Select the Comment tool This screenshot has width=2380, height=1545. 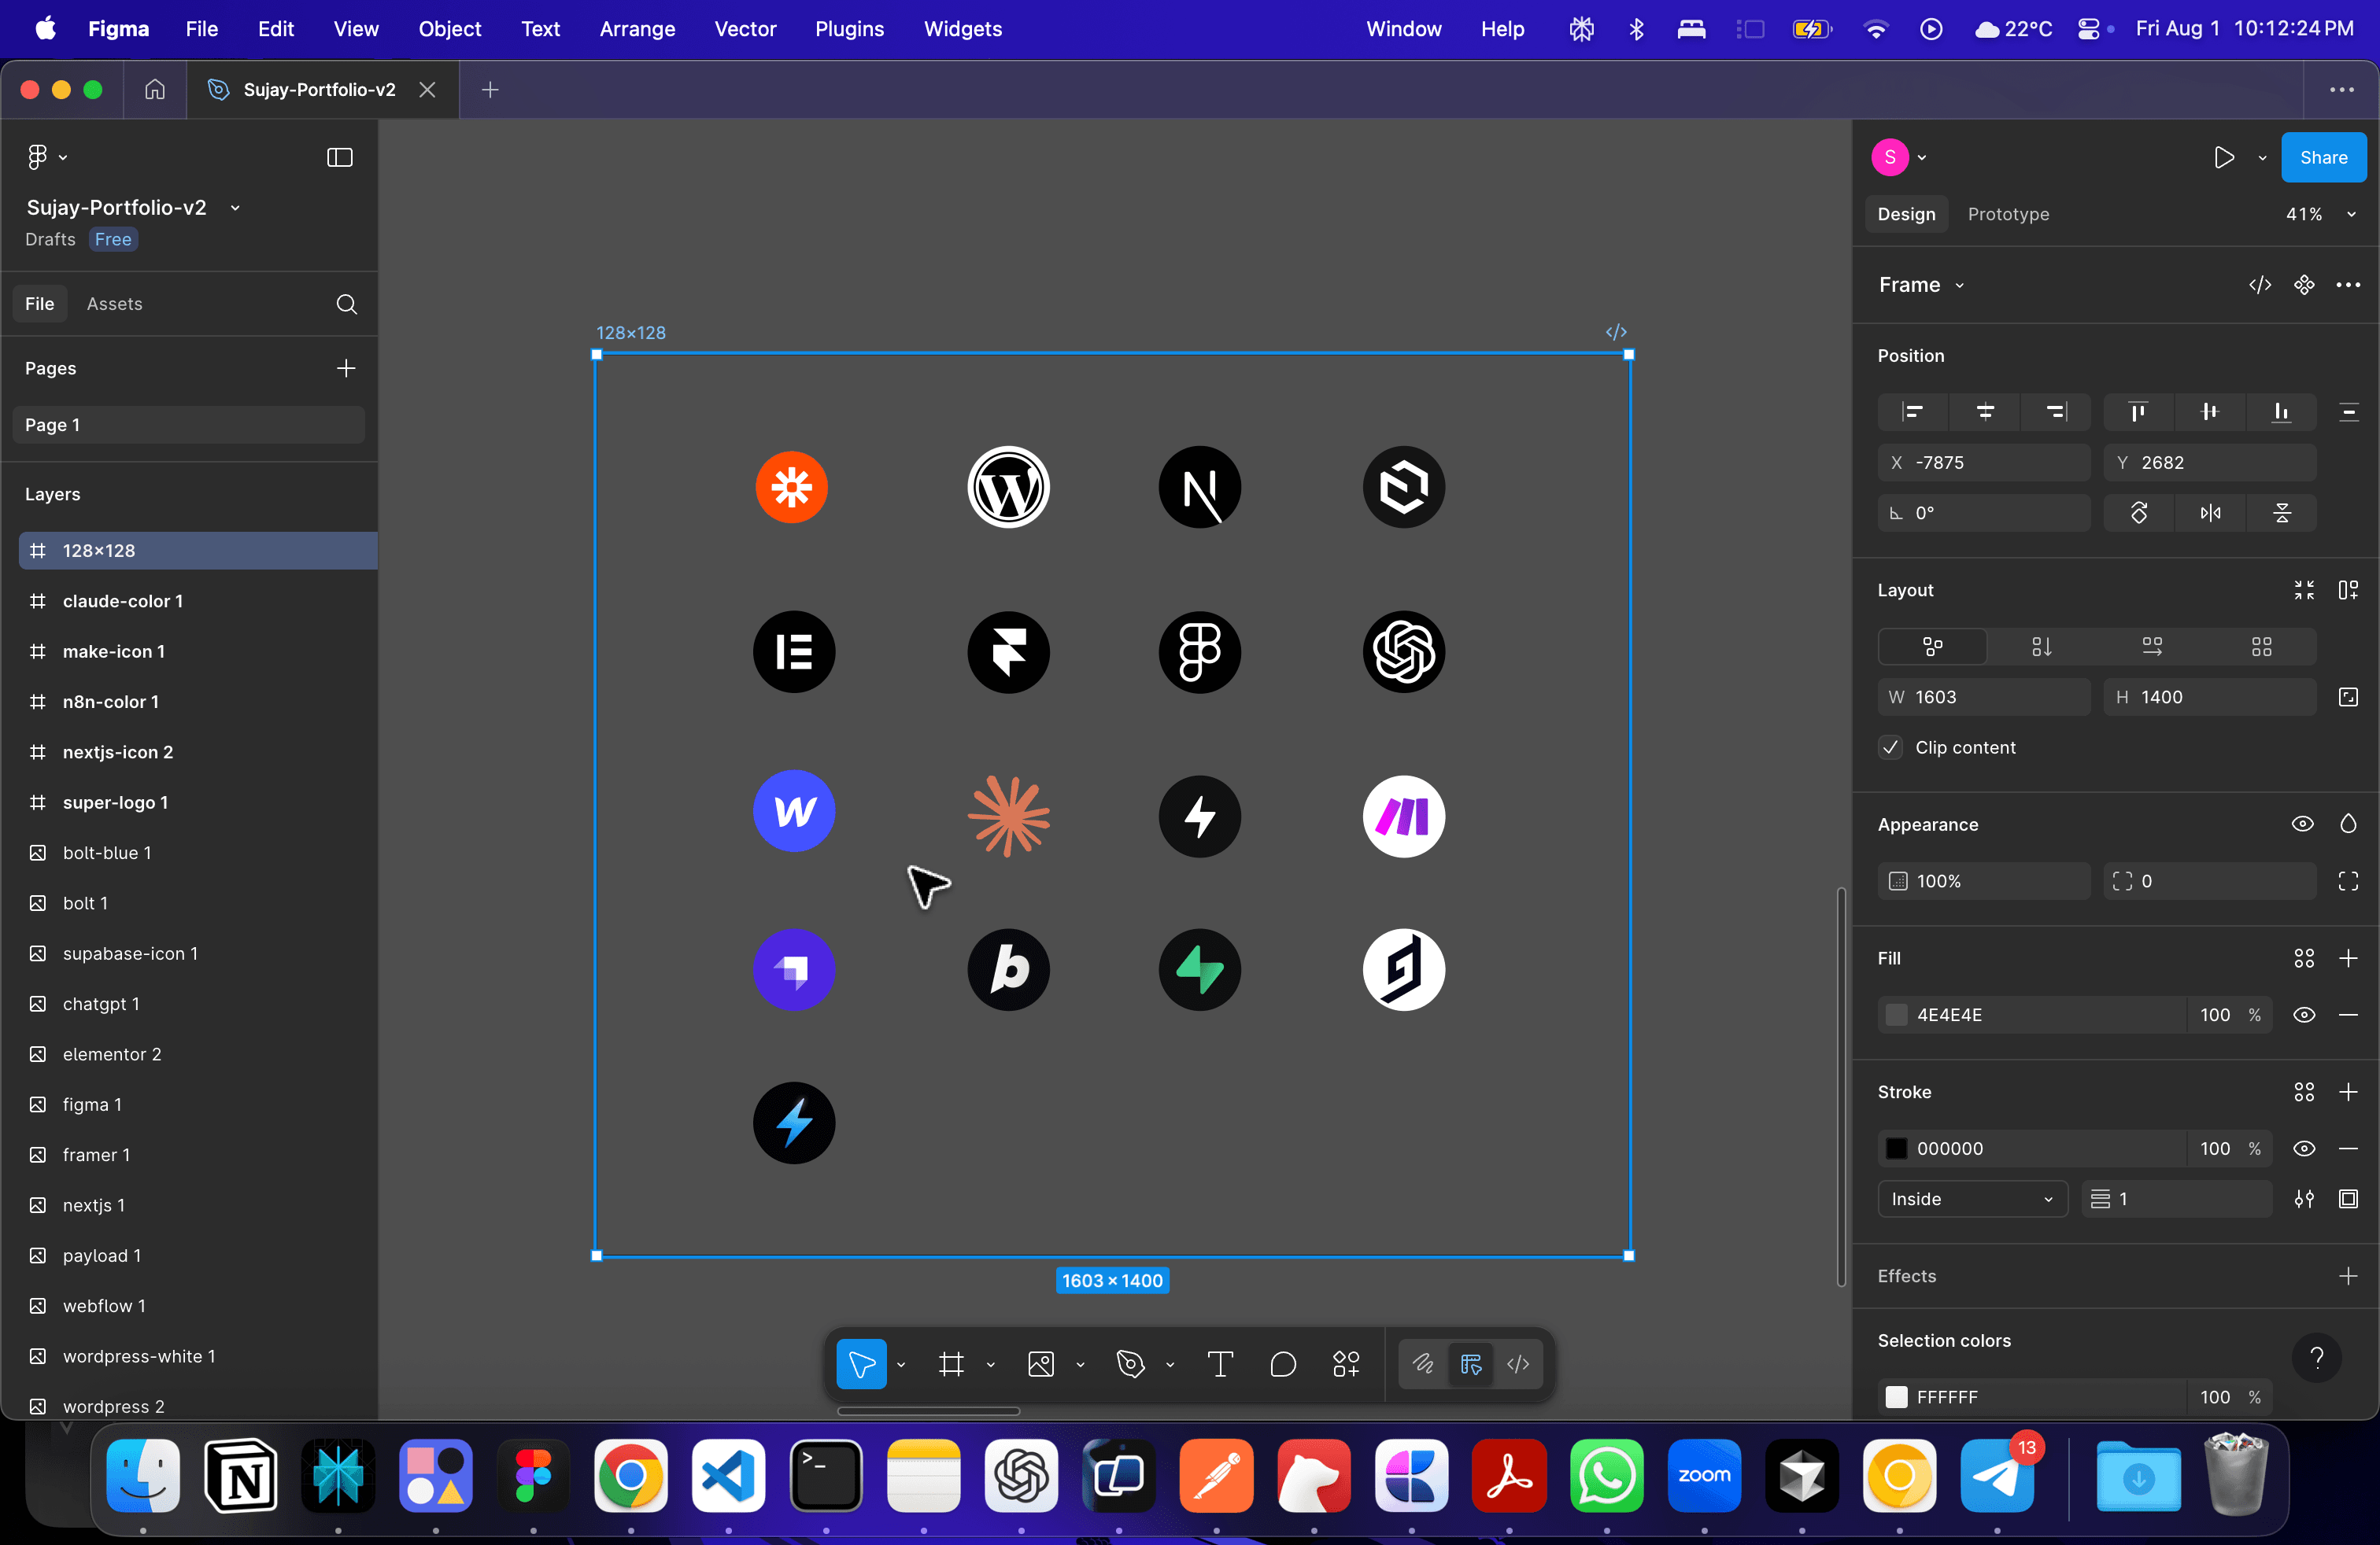[1283, 1364]
